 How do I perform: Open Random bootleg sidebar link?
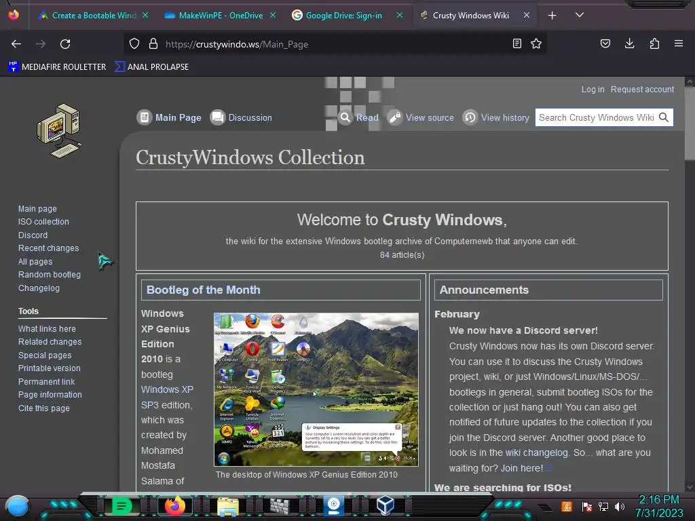(x=49, y=275)
